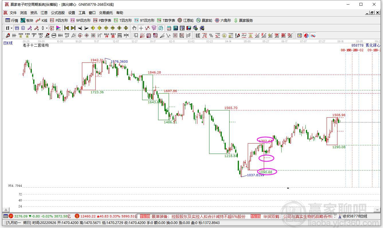383x228 pixels.
Task: Open the 9T四方形 tool
Action: [145, 20]
